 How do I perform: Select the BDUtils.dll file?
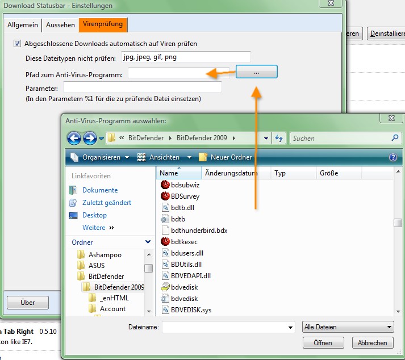(181, 264)
